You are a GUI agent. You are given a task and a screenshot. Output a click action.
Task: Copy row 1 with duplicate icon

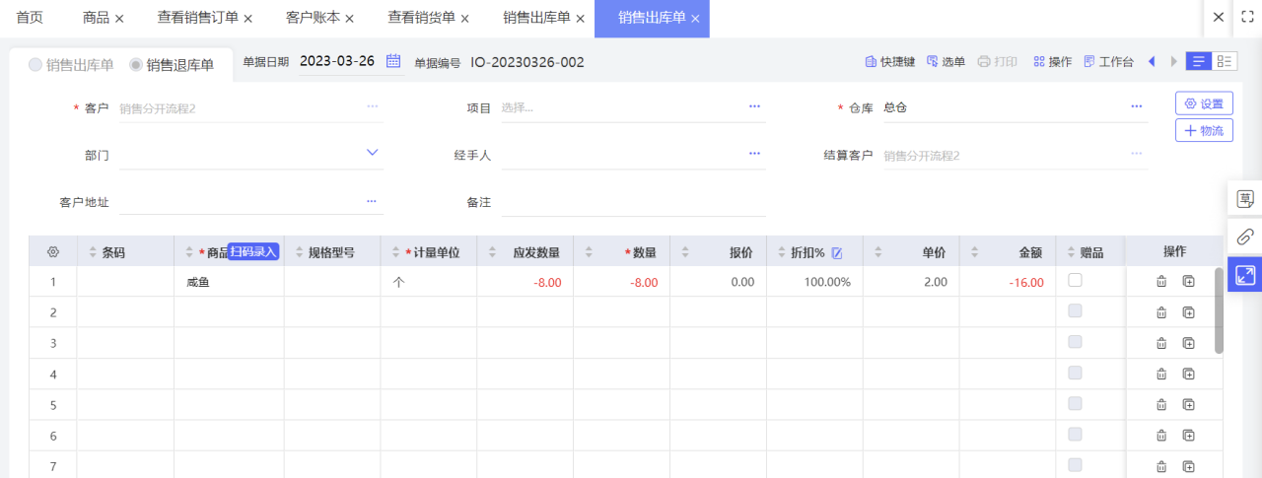(x=1189, y=281)
